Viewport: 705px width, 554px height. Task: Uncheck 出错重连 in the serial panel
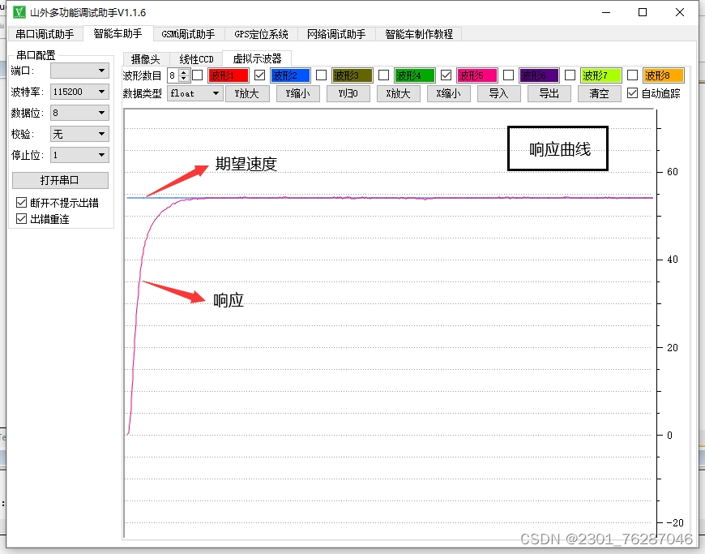coord(19,218)
